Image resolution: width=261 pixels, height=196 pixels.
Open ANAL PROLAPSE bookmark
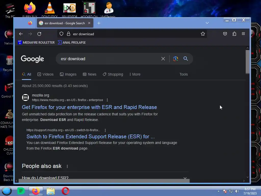click(72, 43)
